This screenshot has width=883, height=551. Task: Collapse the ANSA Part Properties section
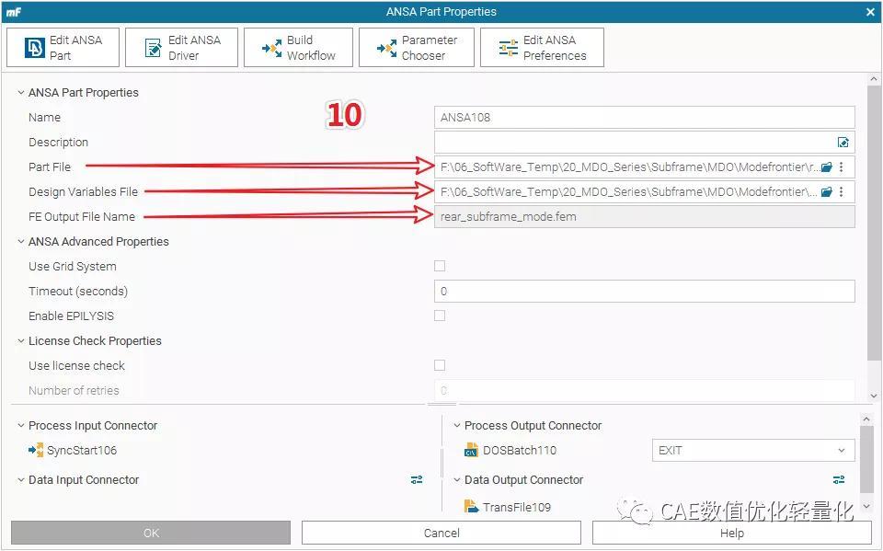[x=21, y=92]
